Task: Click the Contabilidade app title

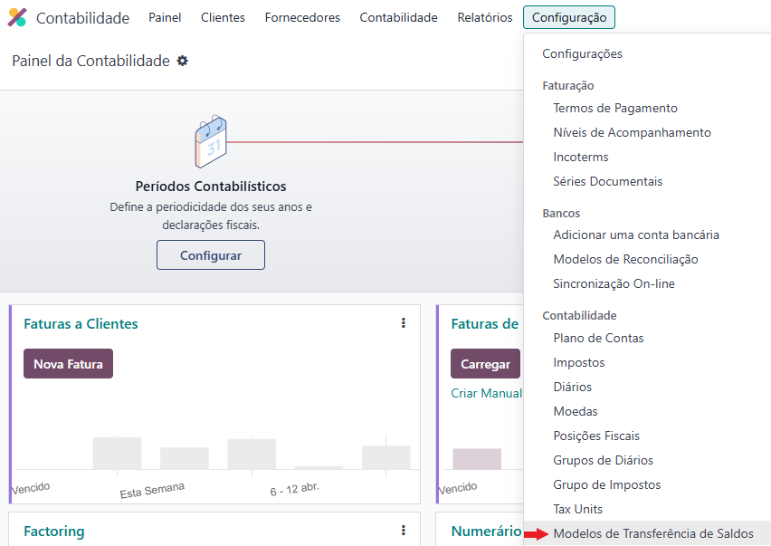Action: pyautogui.click(x=82, y=18)
